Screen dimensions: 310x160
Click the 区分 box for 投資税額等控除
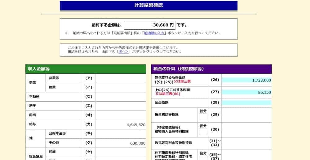coord(203,117)
